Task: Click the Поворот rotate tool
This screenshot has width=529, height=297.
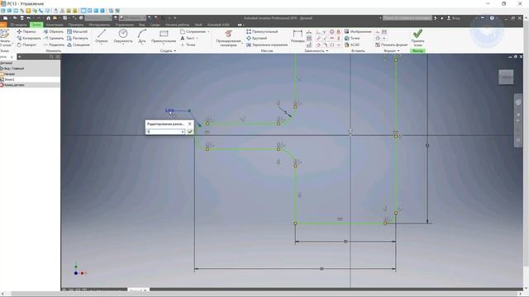Action: 26,45
